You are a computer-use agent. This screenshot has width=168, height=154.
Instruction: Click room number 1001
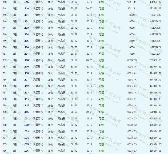click(x=26, y=118)
